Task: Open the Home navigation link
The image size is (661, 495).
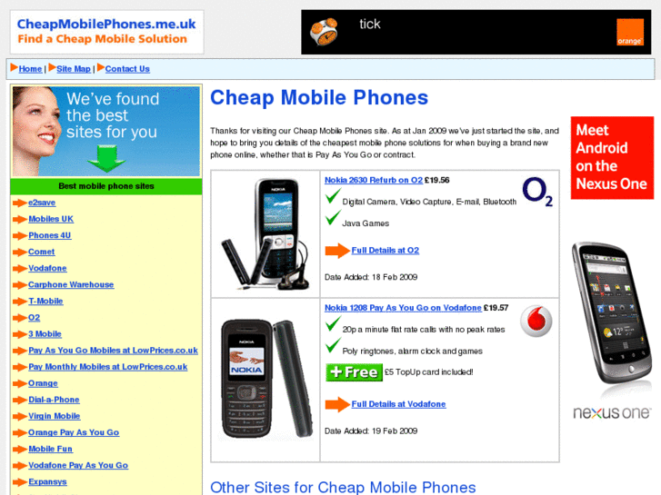Action: pyautogui.click(x=30, y=69)
